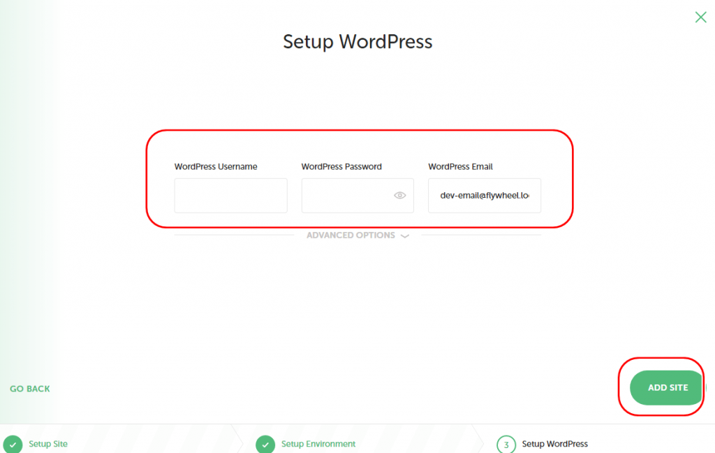Screen dimensions: 715x453
Task: Go back using the GO BACK link
Action: [x=30, y=389]
